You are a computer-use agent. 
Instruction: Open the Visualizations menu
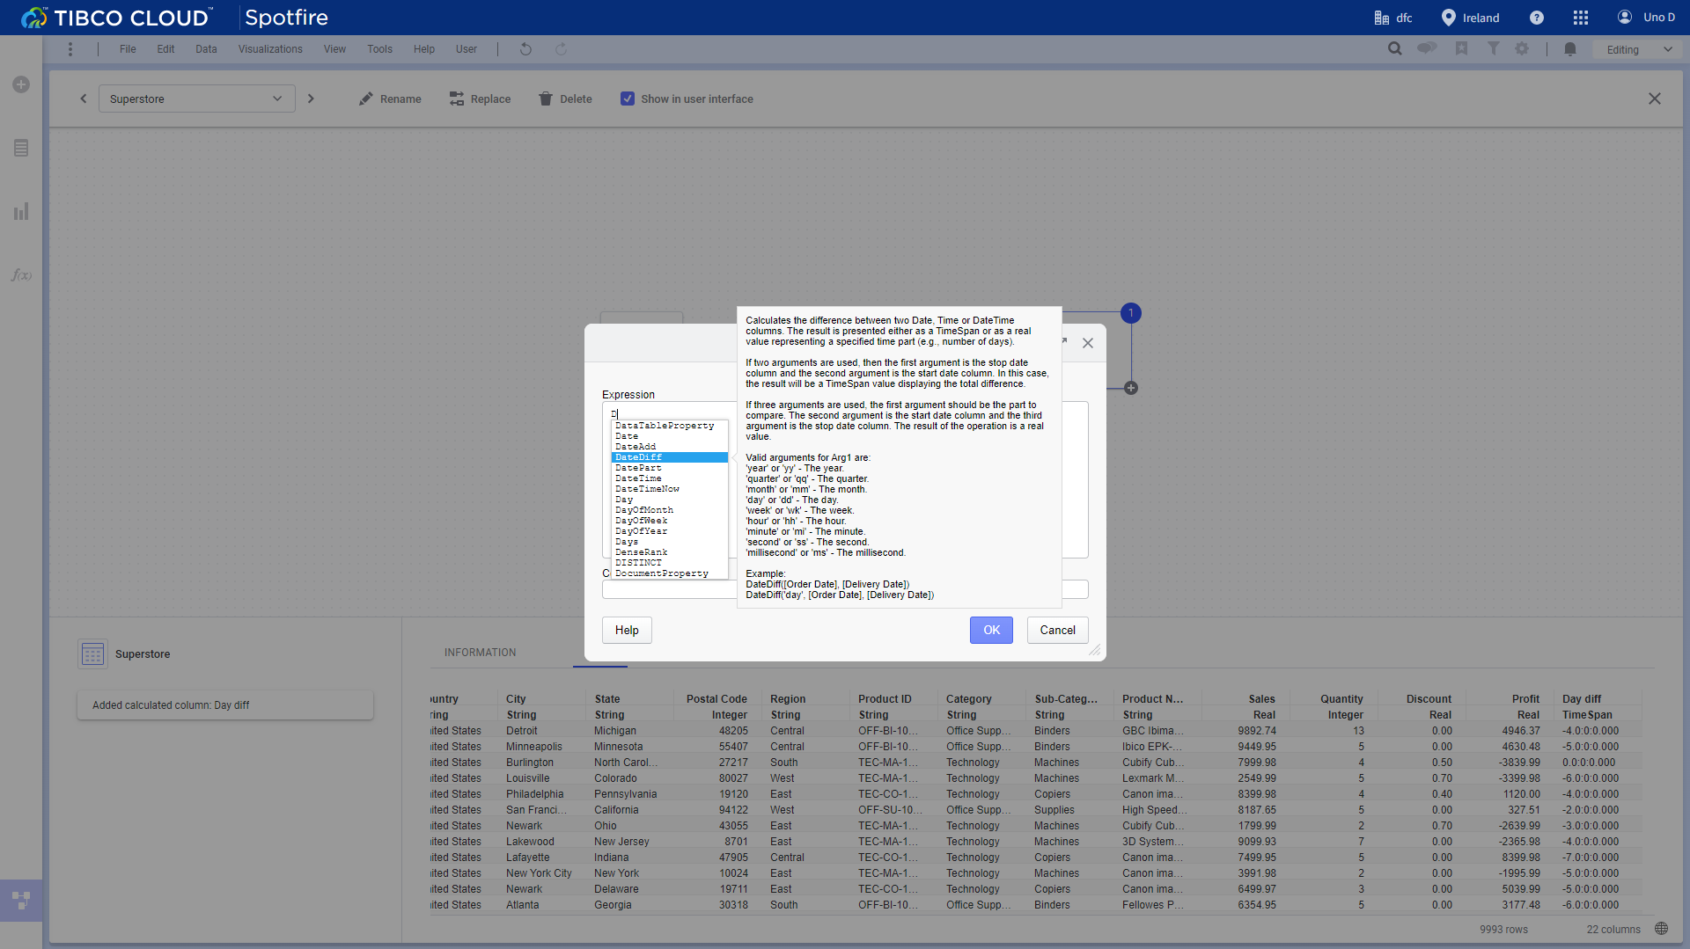(270, 49)
